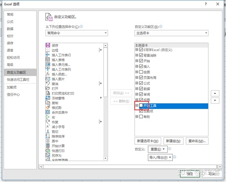
Task: Toggle the 数据 tab checkbox
Action: click(141, 89)
